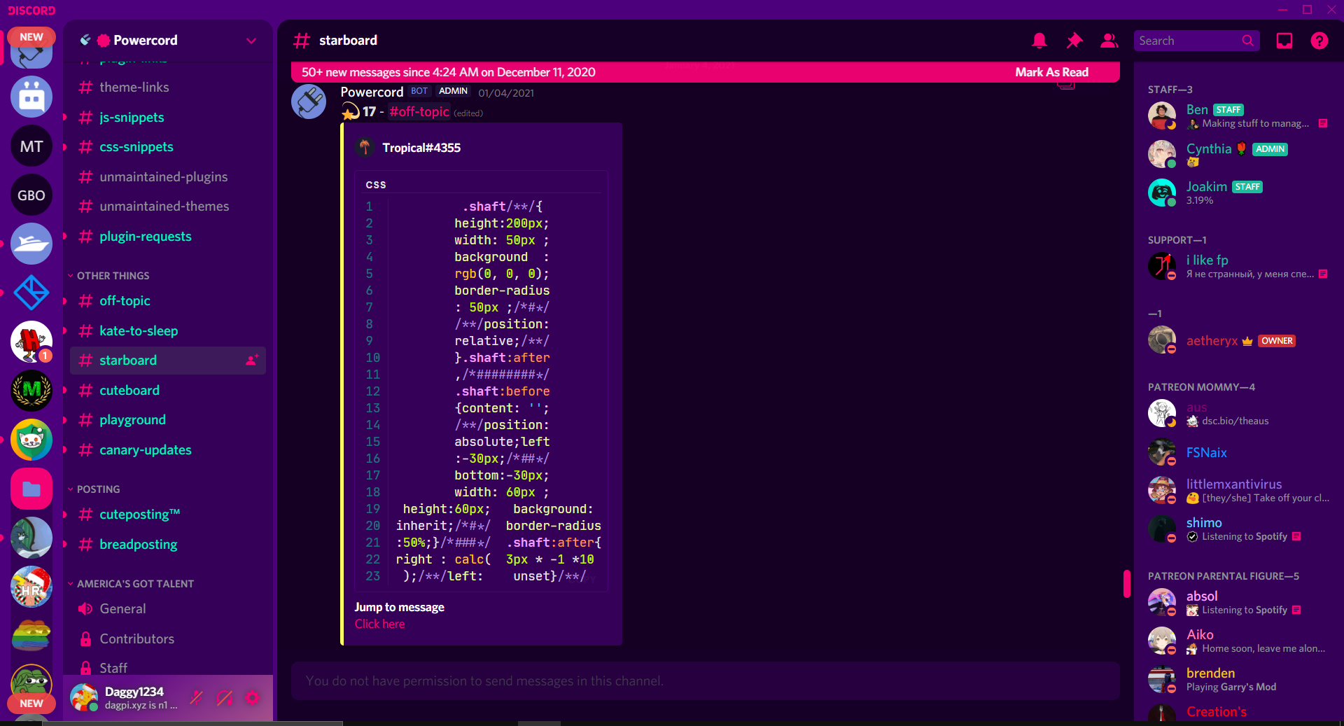View owner aetheryx profile
The image size is (1344, 726).
coord(1239,340)
